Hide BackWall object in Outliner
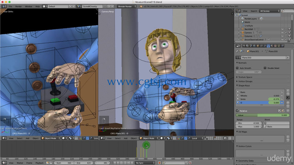Viewport: 294px width, 165px height. (x=282, y=29)
